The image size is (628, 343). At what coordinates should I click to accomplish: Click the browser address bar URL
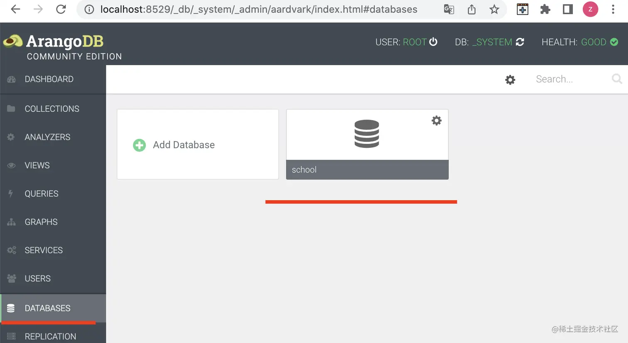tap(259, 9)
